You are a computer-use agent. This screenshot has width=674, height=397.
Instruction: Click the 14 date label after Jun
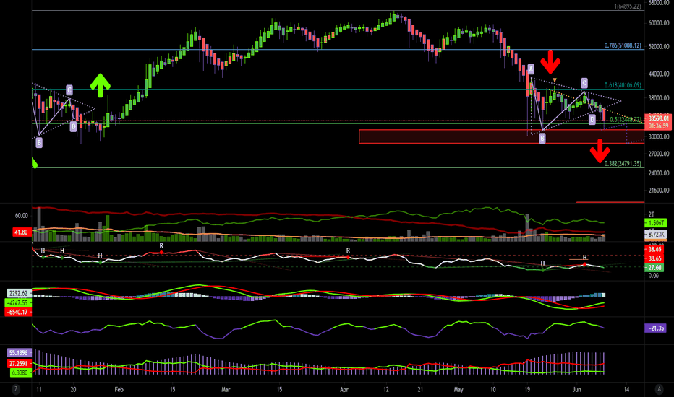coord(627,390)
